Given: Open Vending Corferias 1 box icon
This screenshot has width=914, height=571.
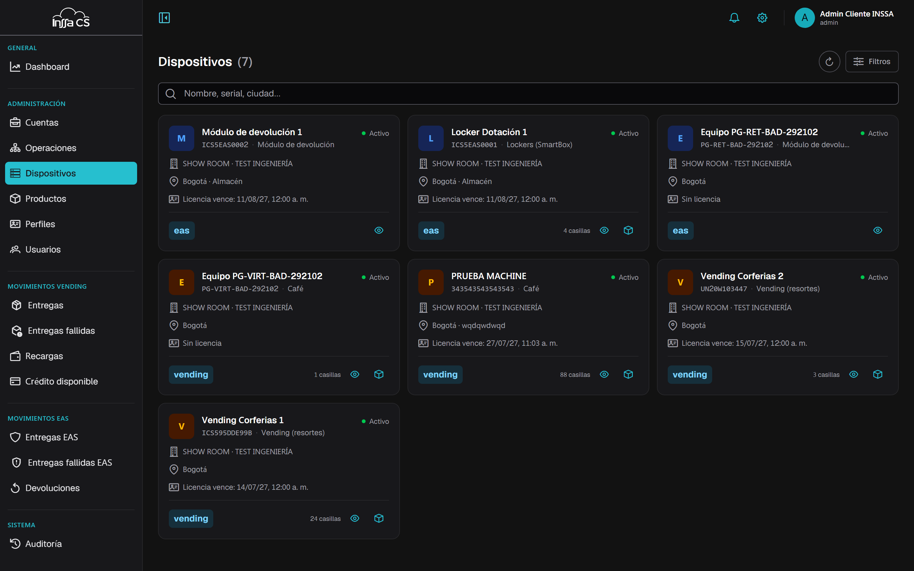Looking at the screenshot, I should click(x=379, y=518).
